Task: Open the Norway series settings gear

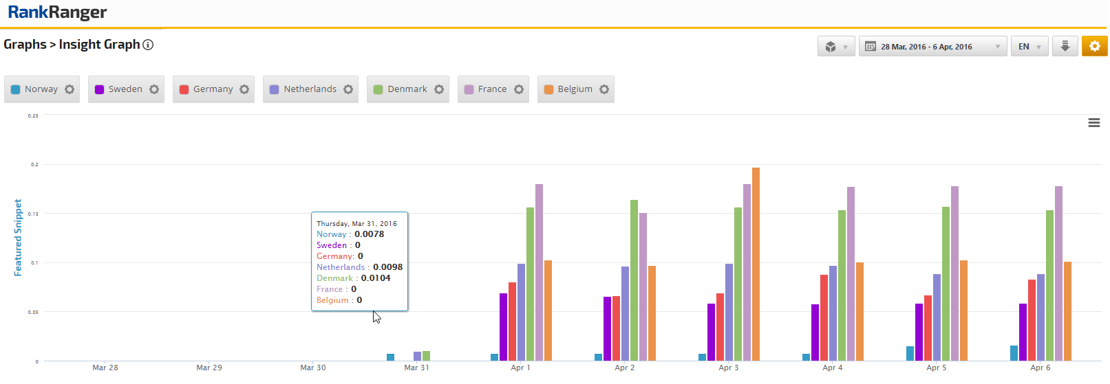Action: [70, 89]
